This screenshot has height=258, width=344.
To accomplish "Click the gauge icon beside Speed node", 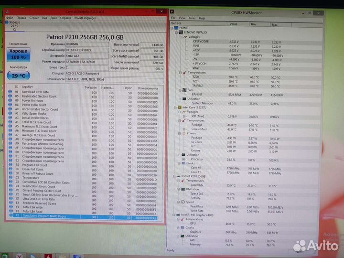I will 183,202.
